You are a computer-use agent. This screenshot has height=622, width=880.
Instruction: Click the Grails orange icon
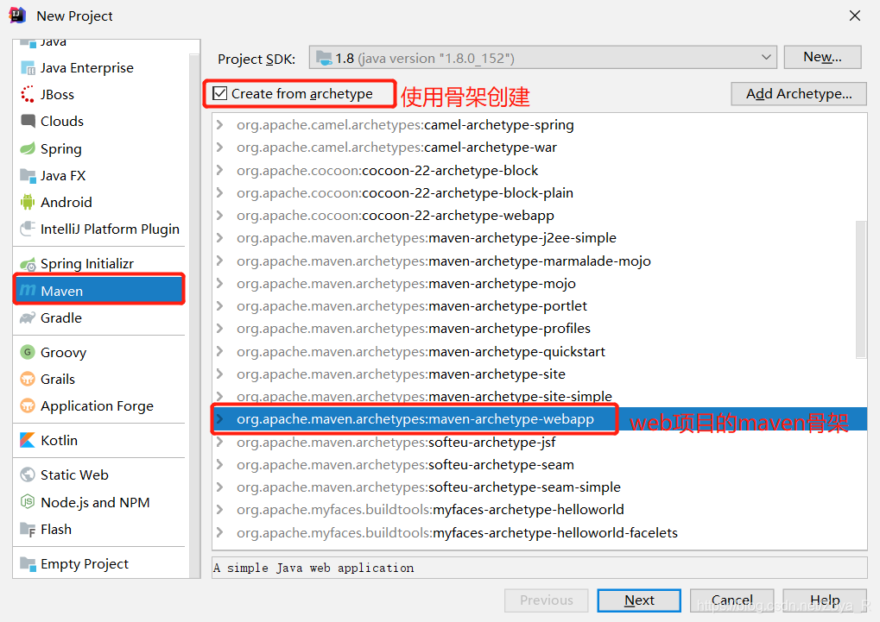(28, 379)
